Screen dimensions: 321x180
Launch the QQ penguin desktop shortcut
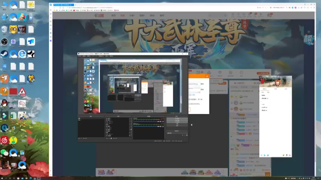click(x=4, y=103)
